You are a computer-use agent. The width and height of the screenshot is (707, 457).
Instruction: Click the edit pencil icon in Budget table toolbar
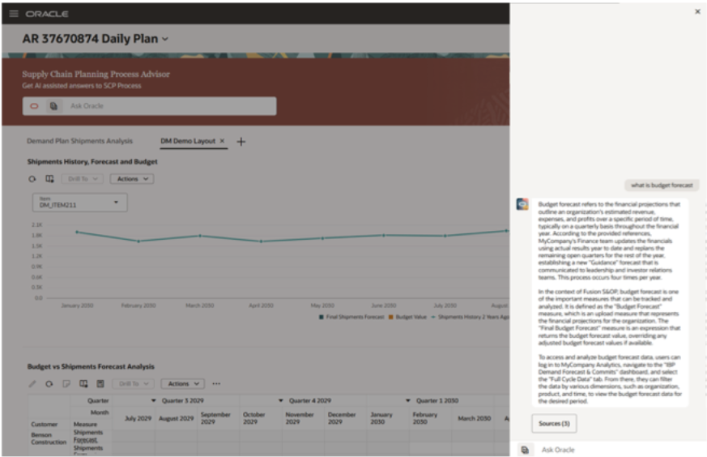pyautogui.click(x=32, y=384)
